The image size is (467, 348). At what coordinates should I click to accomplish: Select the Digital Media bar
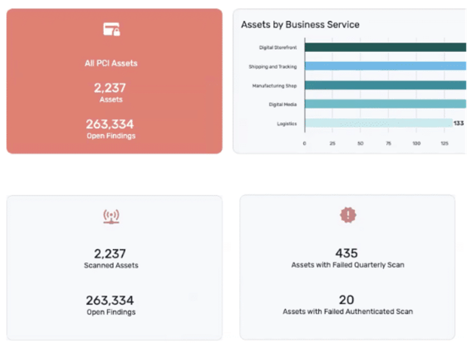coord(385,104)
